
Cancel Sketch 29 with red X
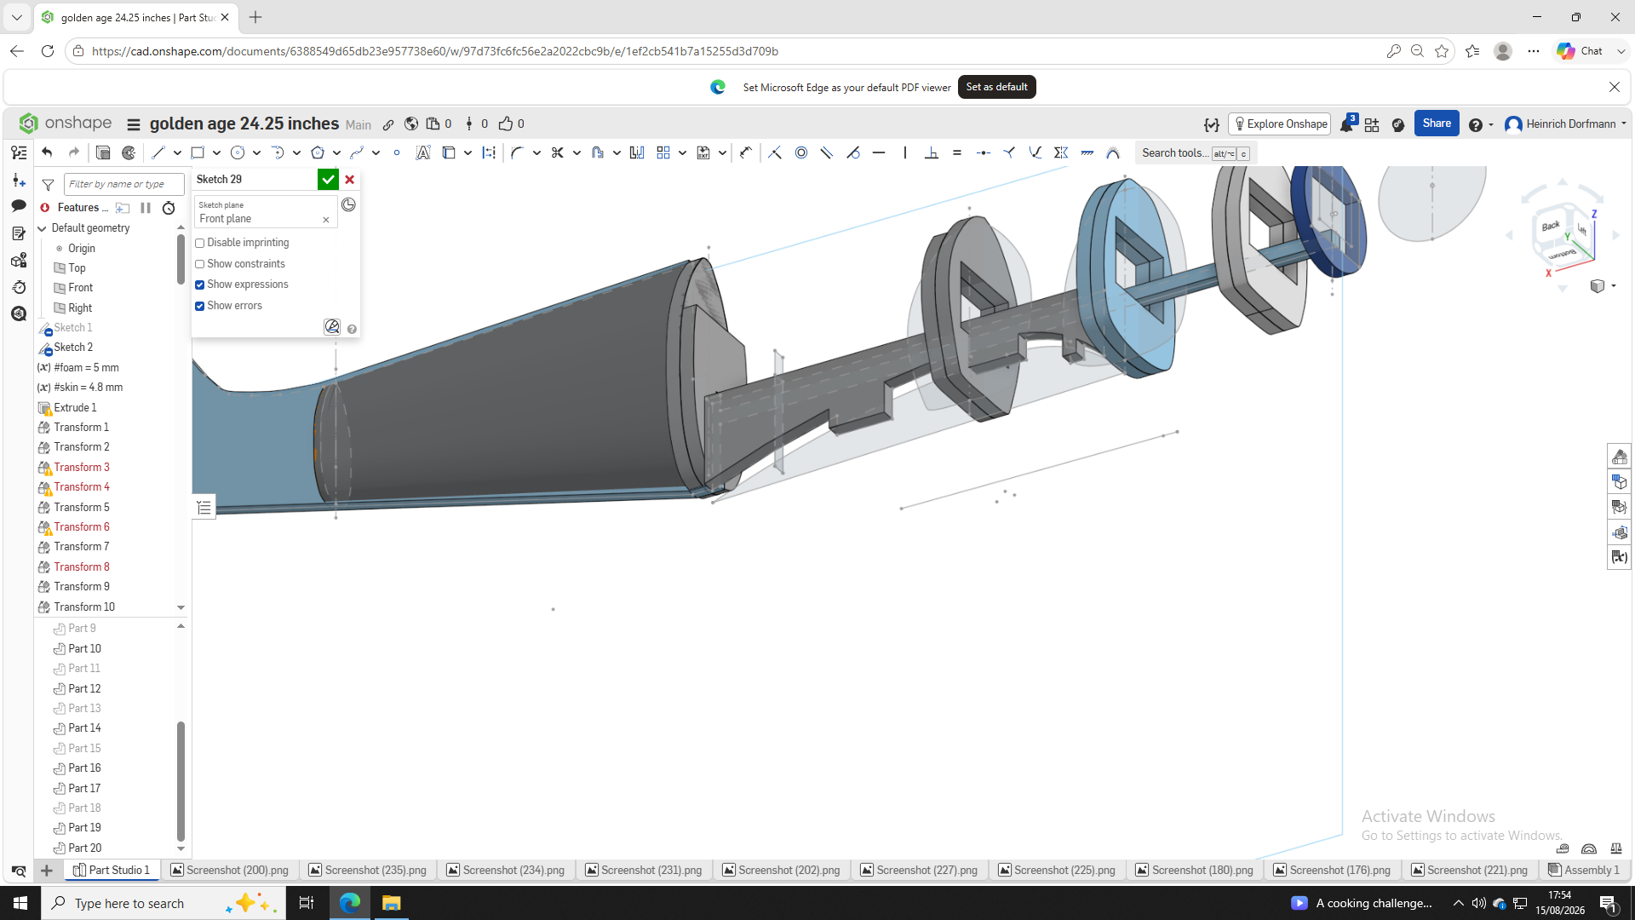coord(349,180)
